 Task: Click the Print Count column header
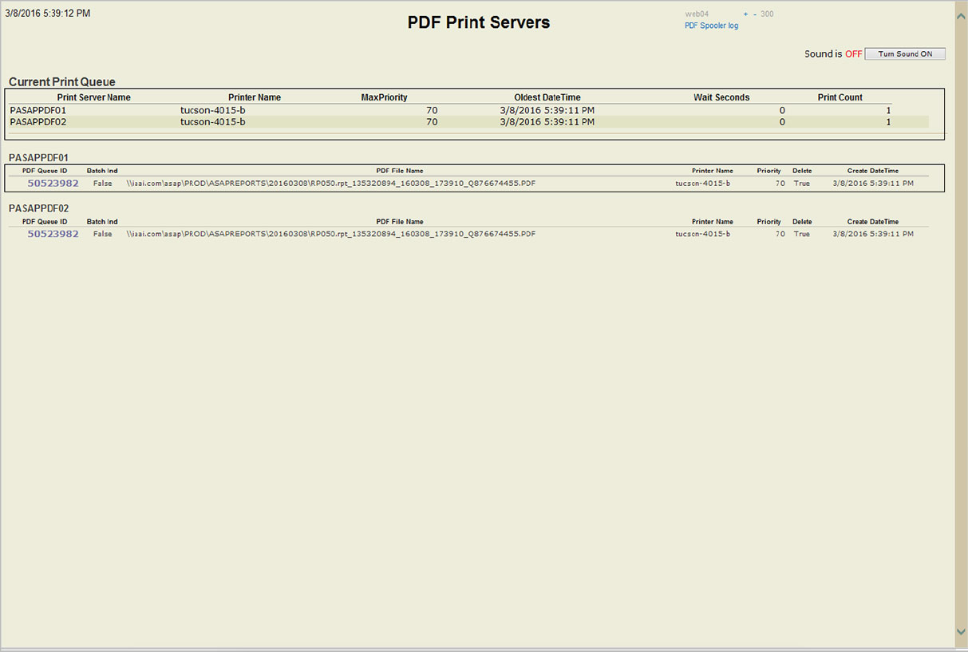pyautogui.click(x=840, y=97)
